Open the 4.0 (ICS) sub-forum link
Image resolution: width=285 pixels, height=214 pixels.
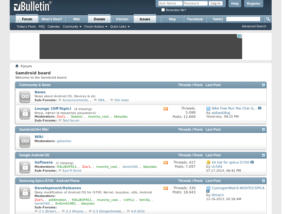coord(138,211)
